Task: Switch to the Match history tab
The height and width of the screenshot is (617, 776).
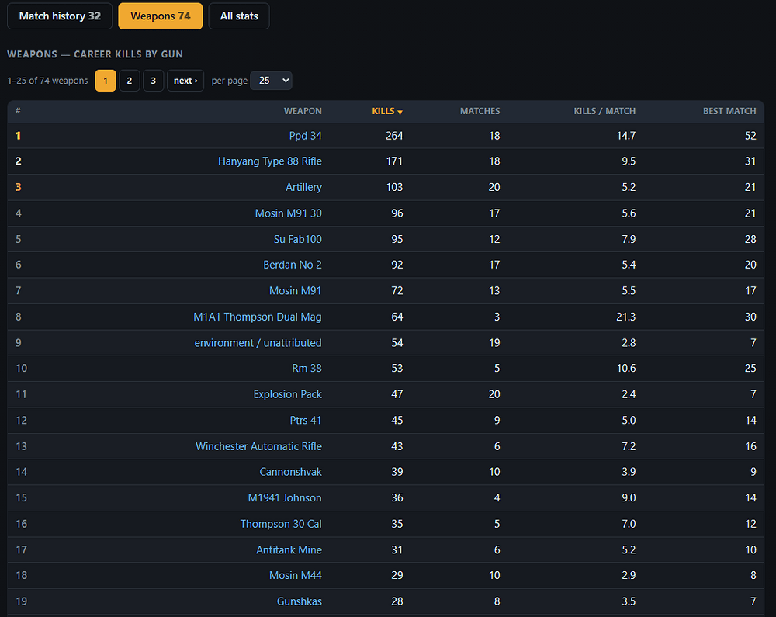Action: click(x=60, y=16)
